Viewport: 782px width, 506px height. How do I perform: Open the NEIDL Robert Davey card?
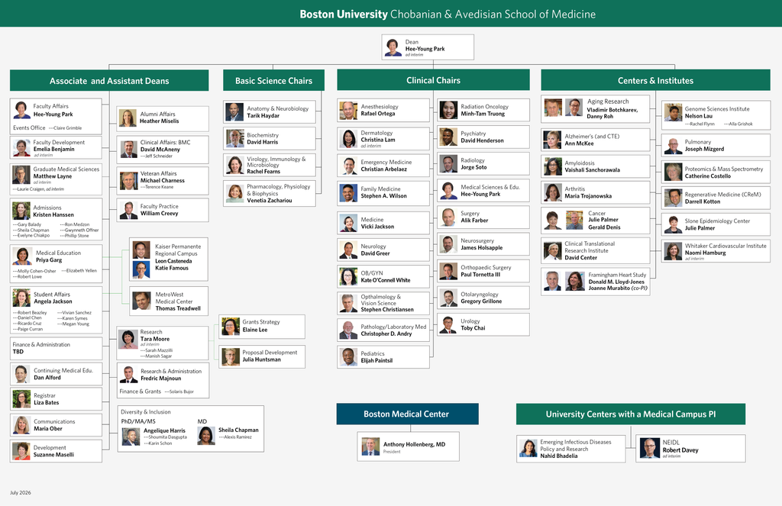click(x=690, y=448)
